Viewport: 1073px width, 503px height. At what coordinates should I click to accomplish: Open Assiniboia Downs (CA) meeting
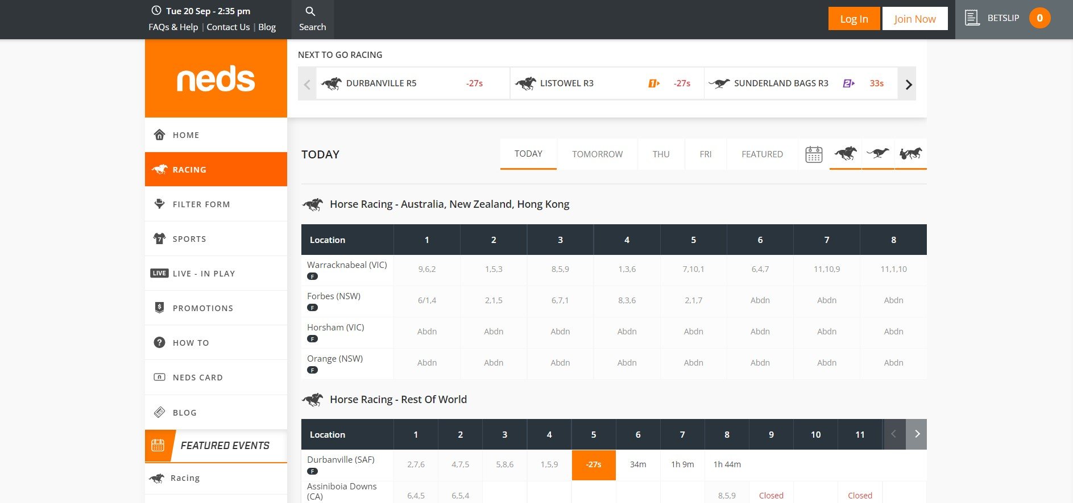[342, 491]
